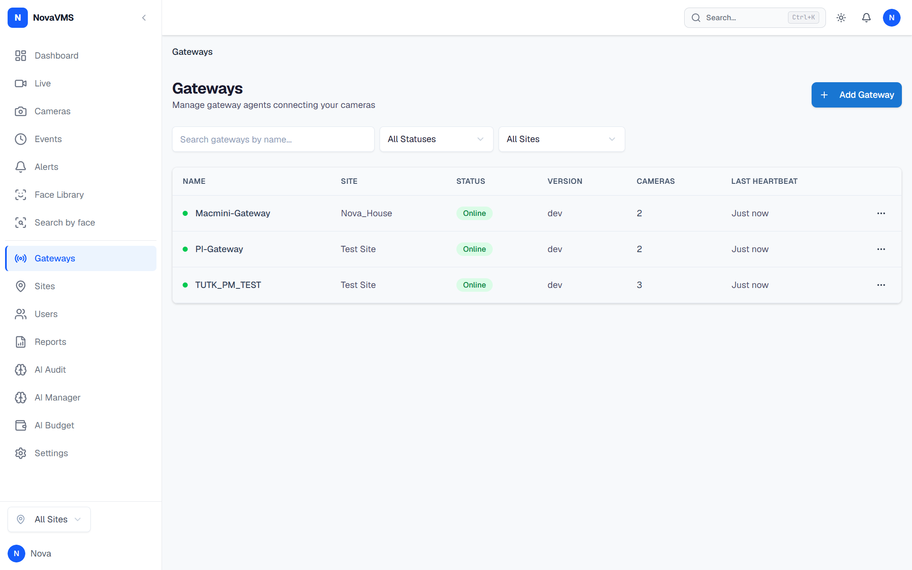Click Nova_House site cell
912x570 pixels.
[x=367, y=213]
